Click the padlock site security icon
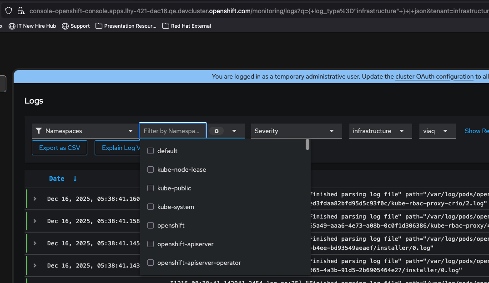Viewport: 489px width, 283px height. point(21,11)
